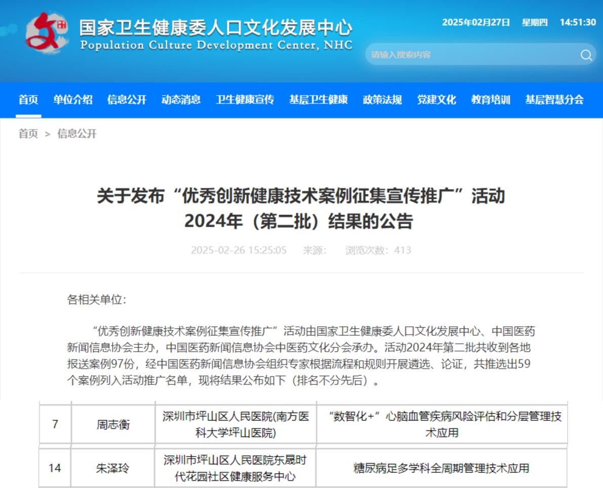Open the 动态消息 section

180,100
